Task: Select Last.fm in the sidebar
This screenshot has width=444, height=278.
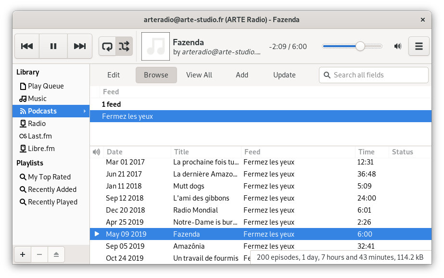Action: click(x=39, y=136)
